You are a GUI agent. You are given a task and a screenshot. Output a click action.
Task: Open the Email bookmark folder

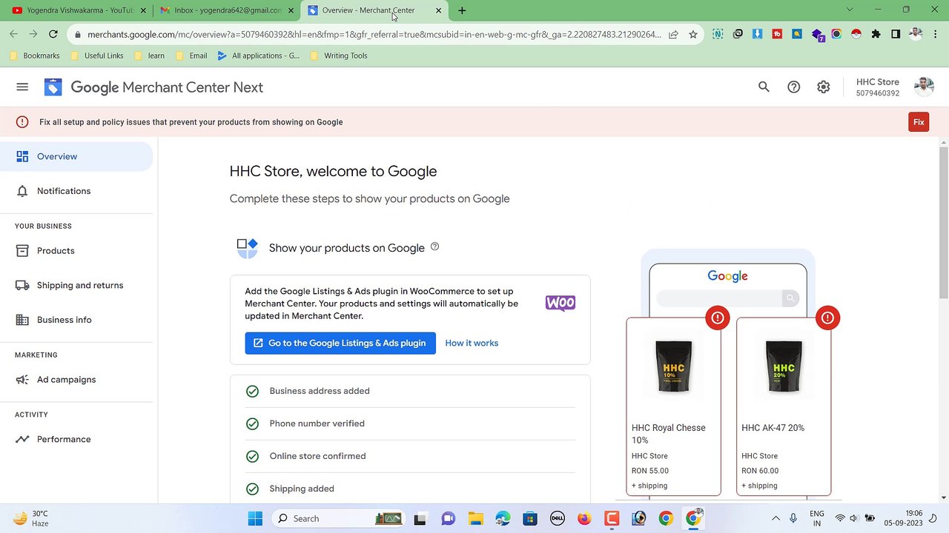point(192,56)
